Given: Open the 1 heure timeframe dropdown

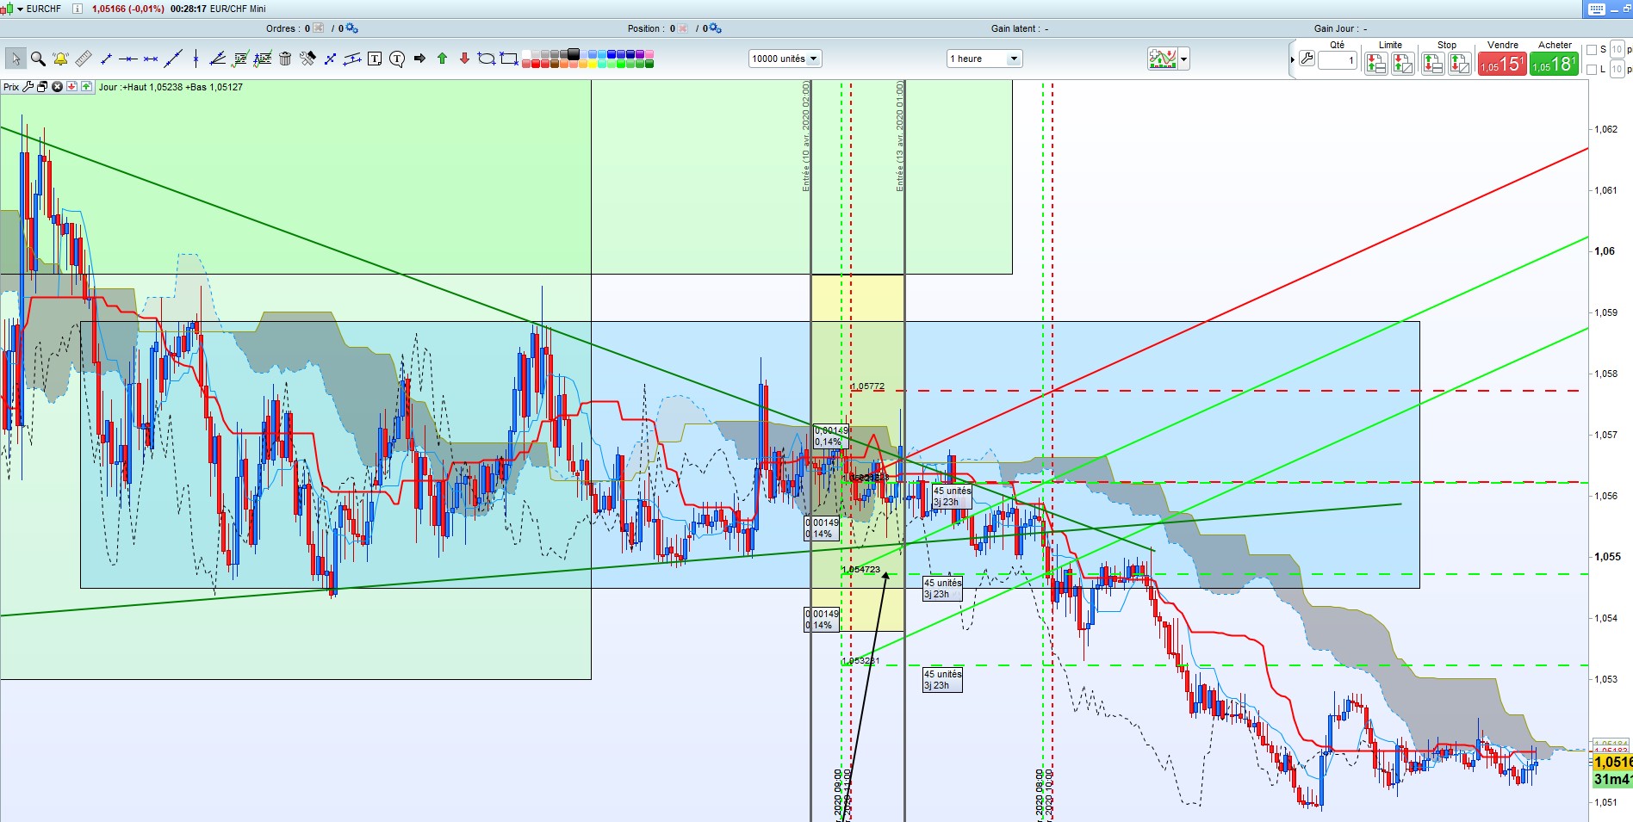Looking at the screenshot, I should point(984,59).
